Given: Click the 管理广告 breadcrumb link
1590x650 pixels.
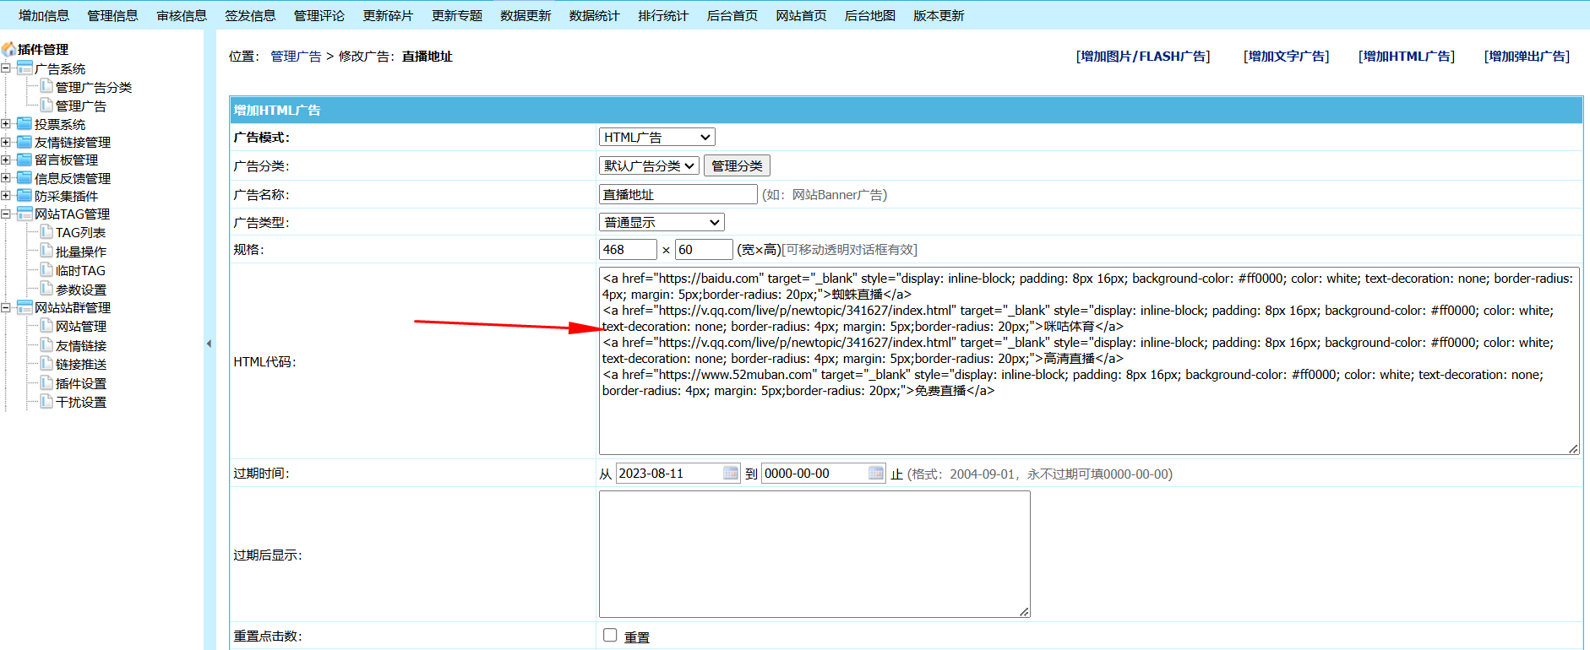Looking at the screenshot, I should [x=296, y=57].
